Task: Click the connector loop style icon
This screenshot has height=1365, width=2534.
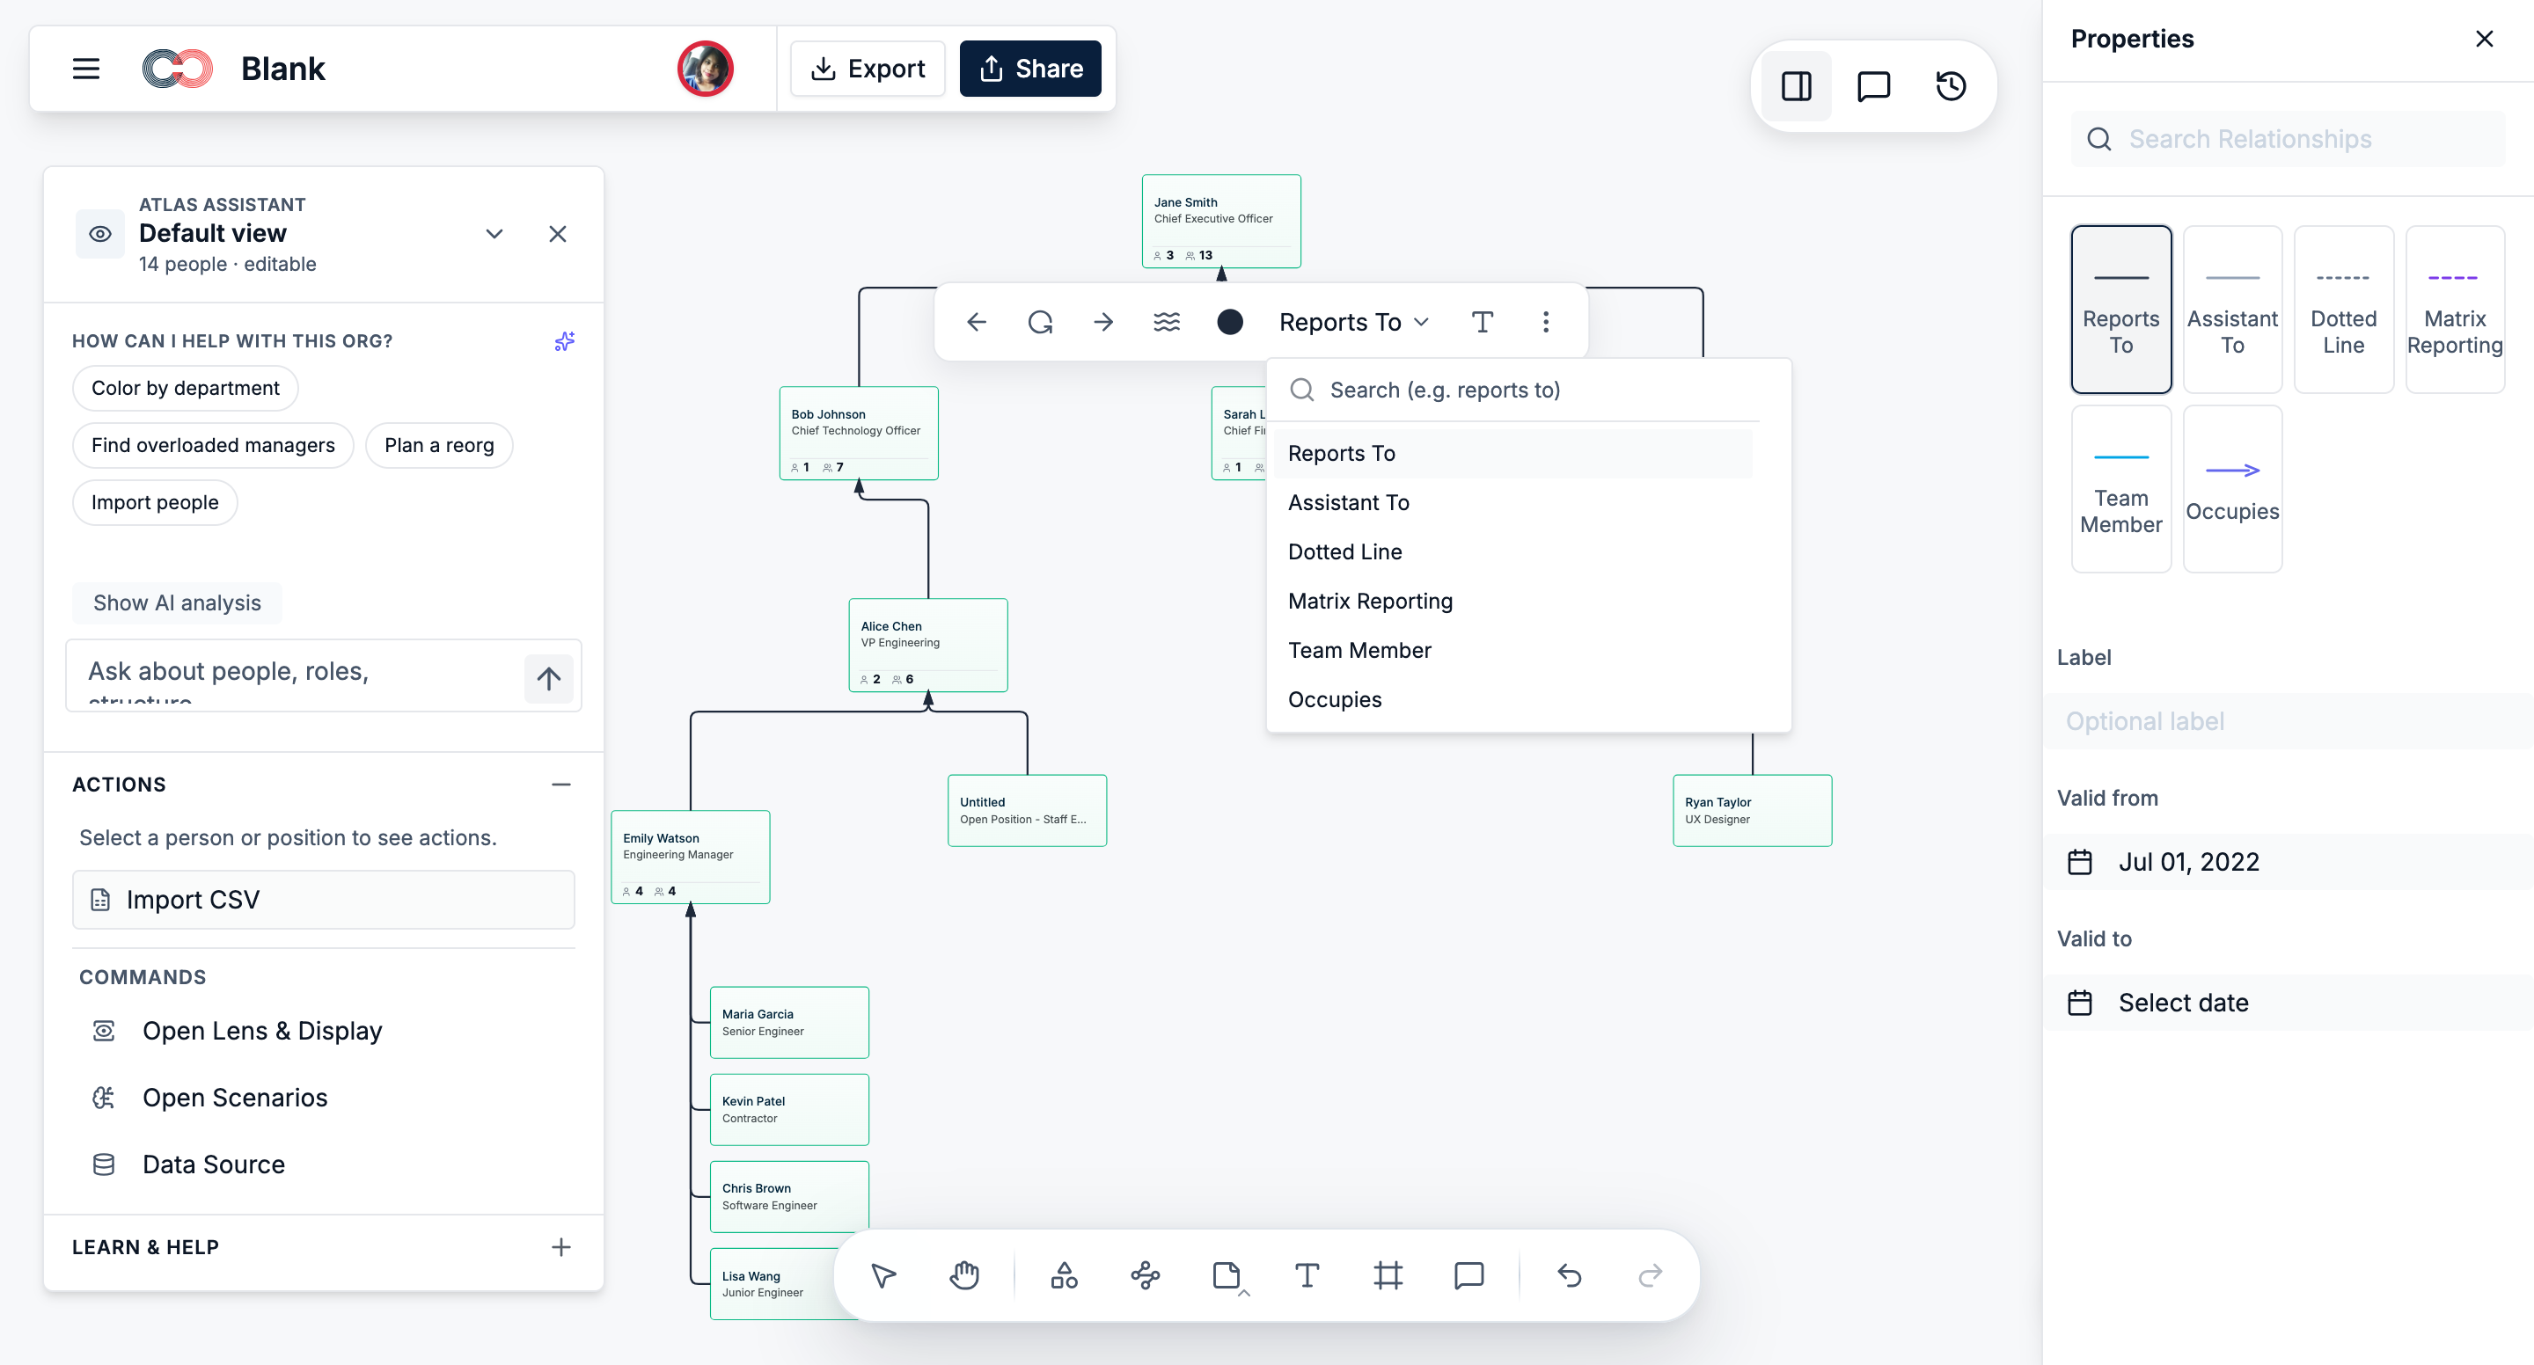Action: pos(1040,323)
